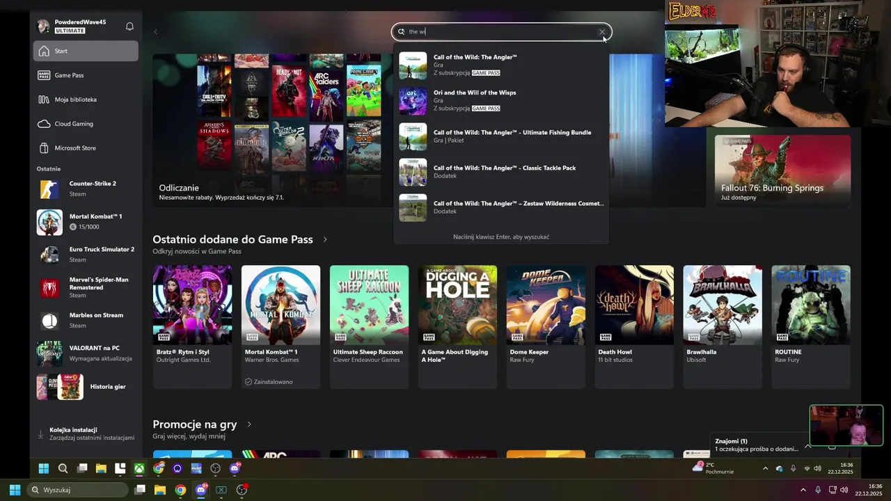Image resolution: width=891 pixels, height=501 pixels.
Task: Open Ultimate Sheep Raccoon game card
Action: pos(369,326)
